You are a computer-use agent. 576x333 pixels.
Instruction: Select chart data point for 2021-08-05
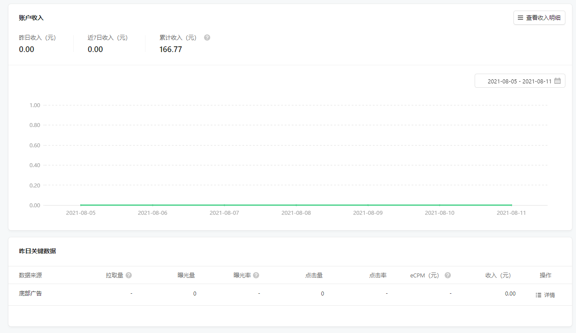(81, 205)
